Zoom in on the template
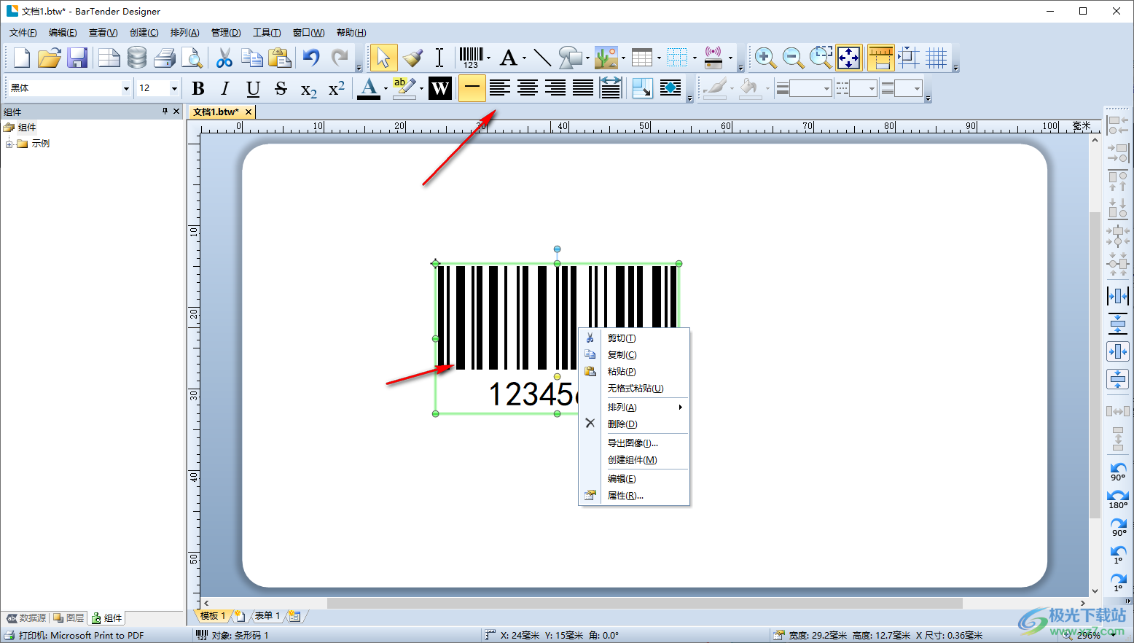 click(x=765, y=58)
